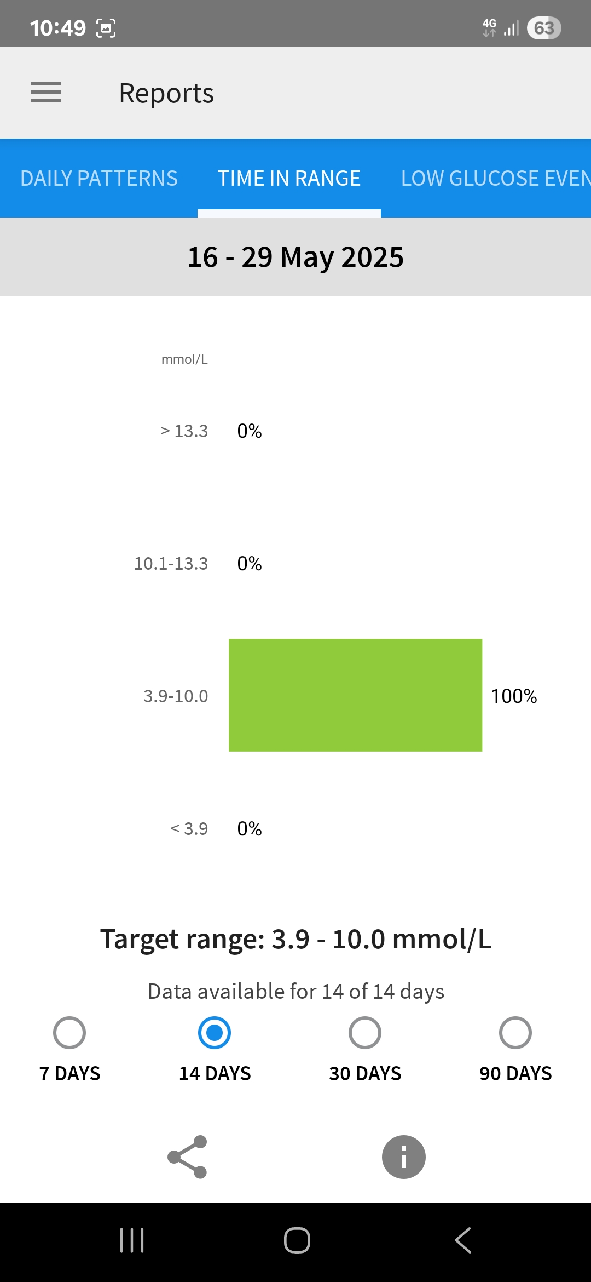Tap the green 3.9-10.0 range bar
Screen dimensions: 591x1282
click(x=355, y=695)
